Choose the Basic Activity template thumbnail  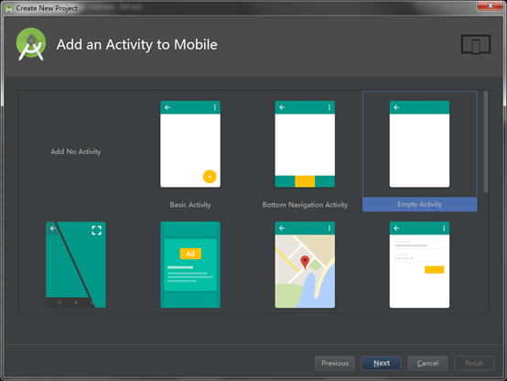190,144
